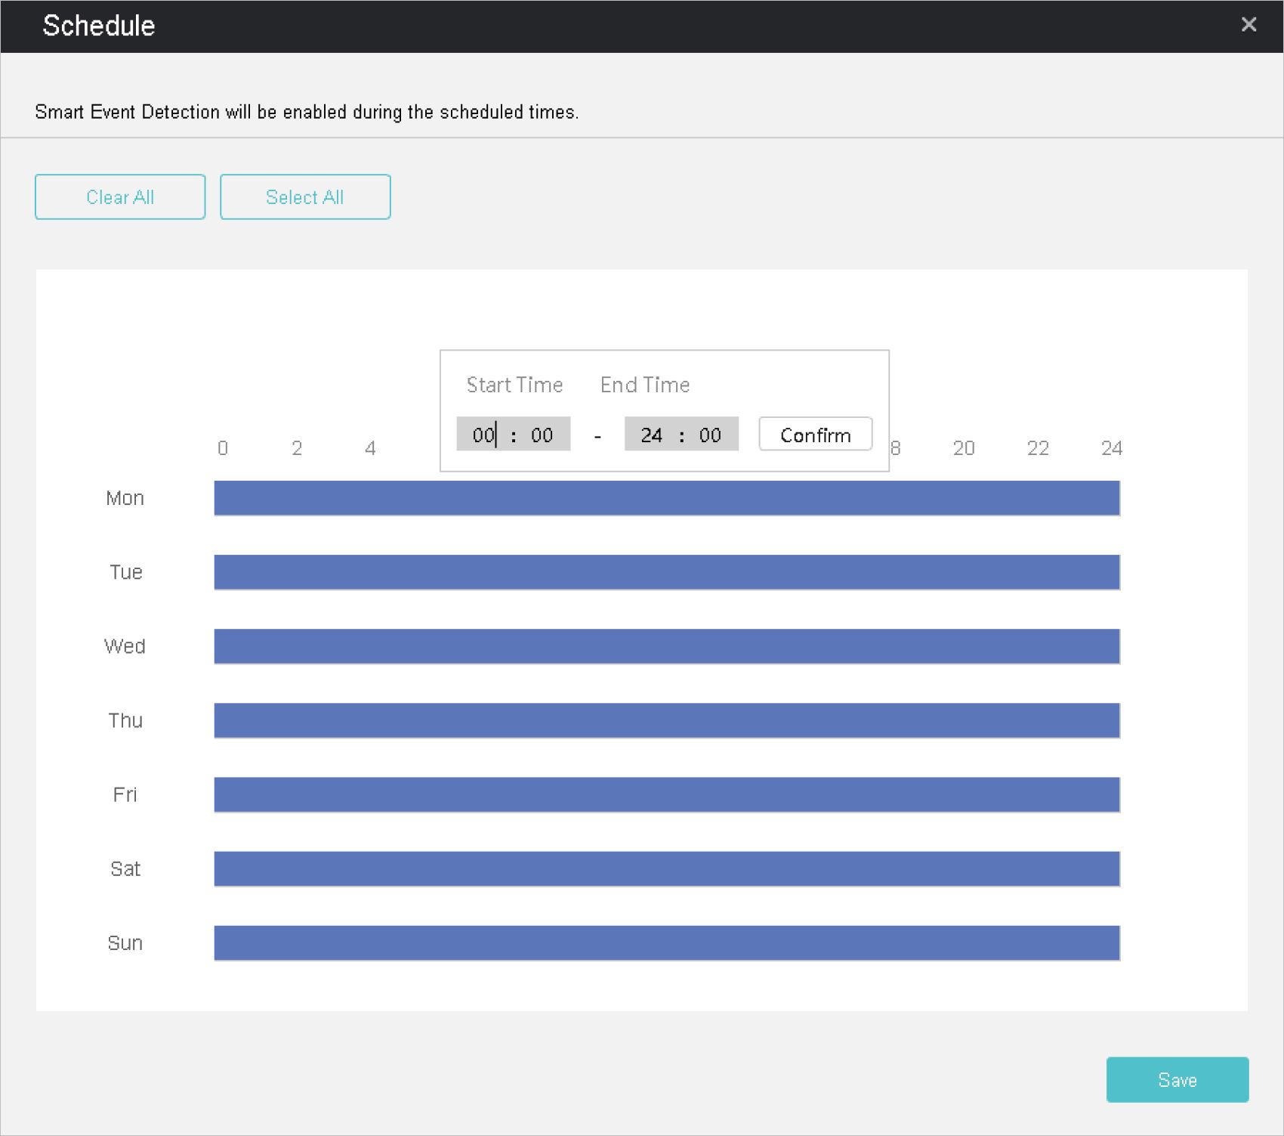Screen dimensions: 1284x1136
Task: Select the Friday schedule bar
Action: click(x=666, y=794)
